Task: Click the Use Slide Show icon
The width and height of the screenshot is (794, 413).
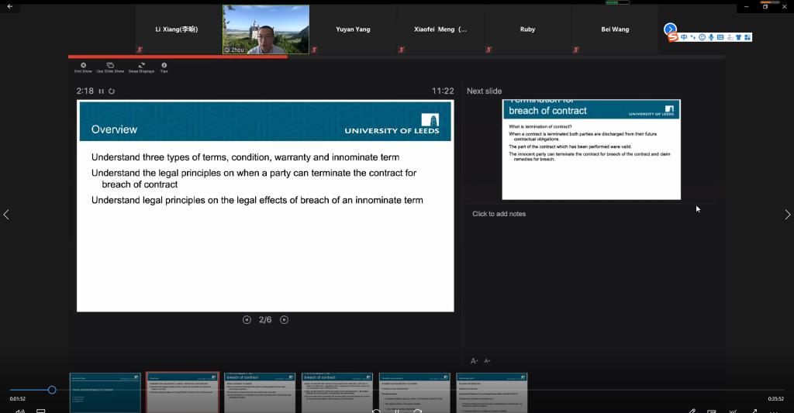Action: click(x=110, y=67)
